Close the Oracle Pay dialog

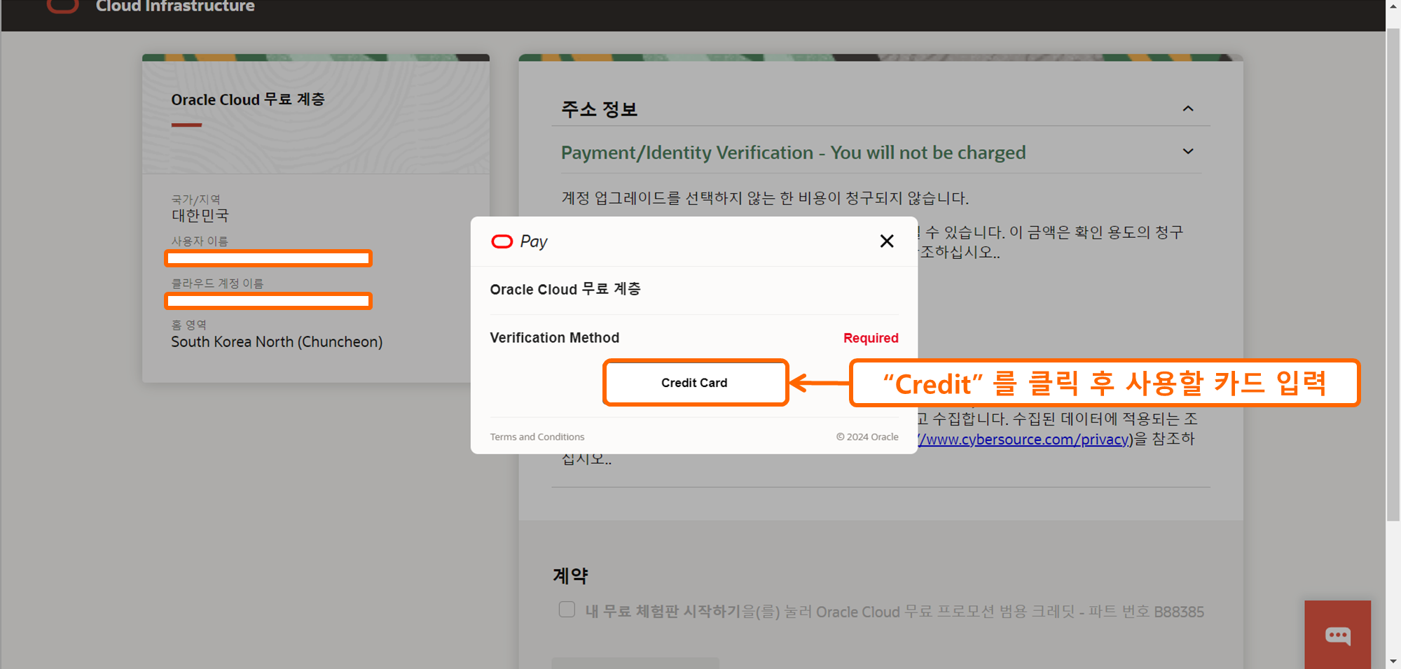(x=887, y=241)
